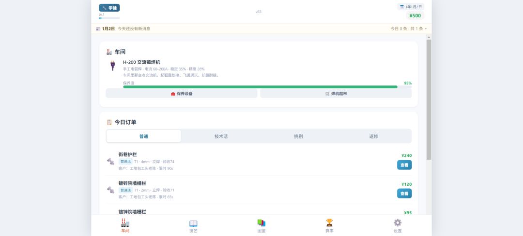Open the 赛事 competition nav tab

[330, 226]
